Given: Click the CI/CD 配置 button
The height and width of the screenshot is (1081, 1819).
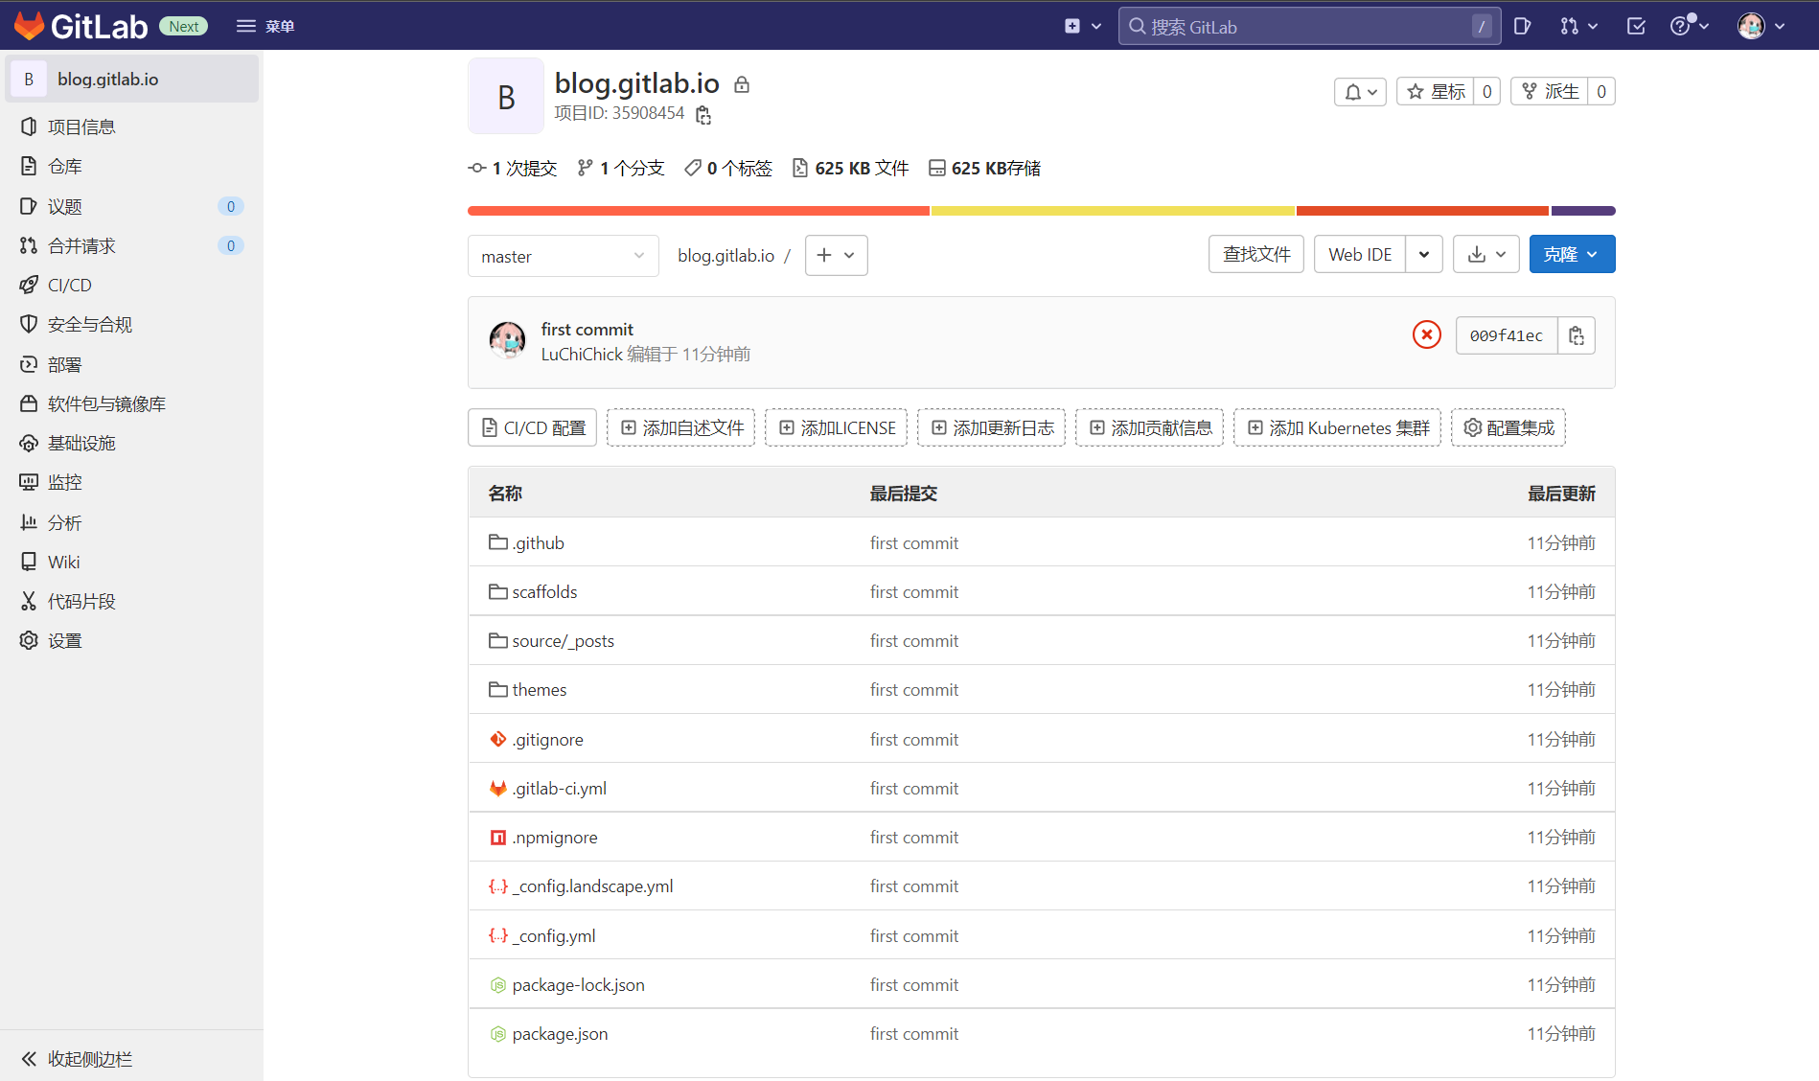Looking at the screenshot, I should tap(533, 427).
